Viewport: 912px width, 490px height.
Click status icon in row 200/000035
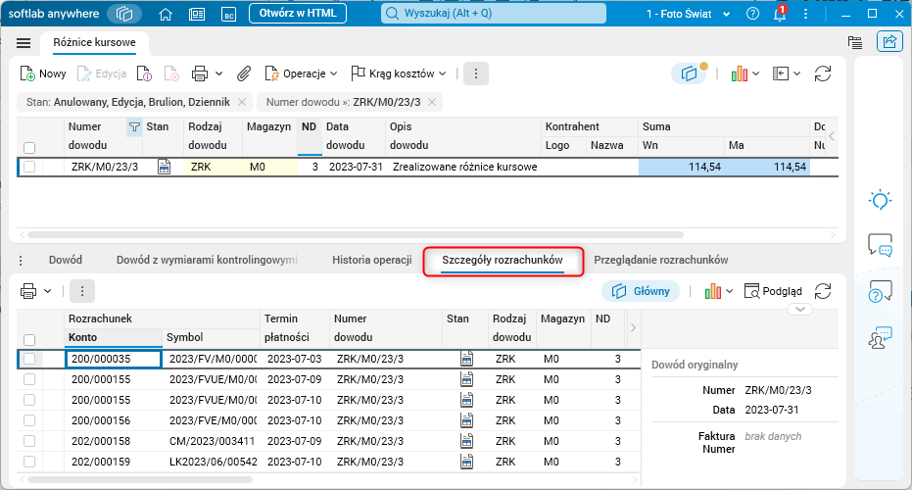tap(466, 359)
